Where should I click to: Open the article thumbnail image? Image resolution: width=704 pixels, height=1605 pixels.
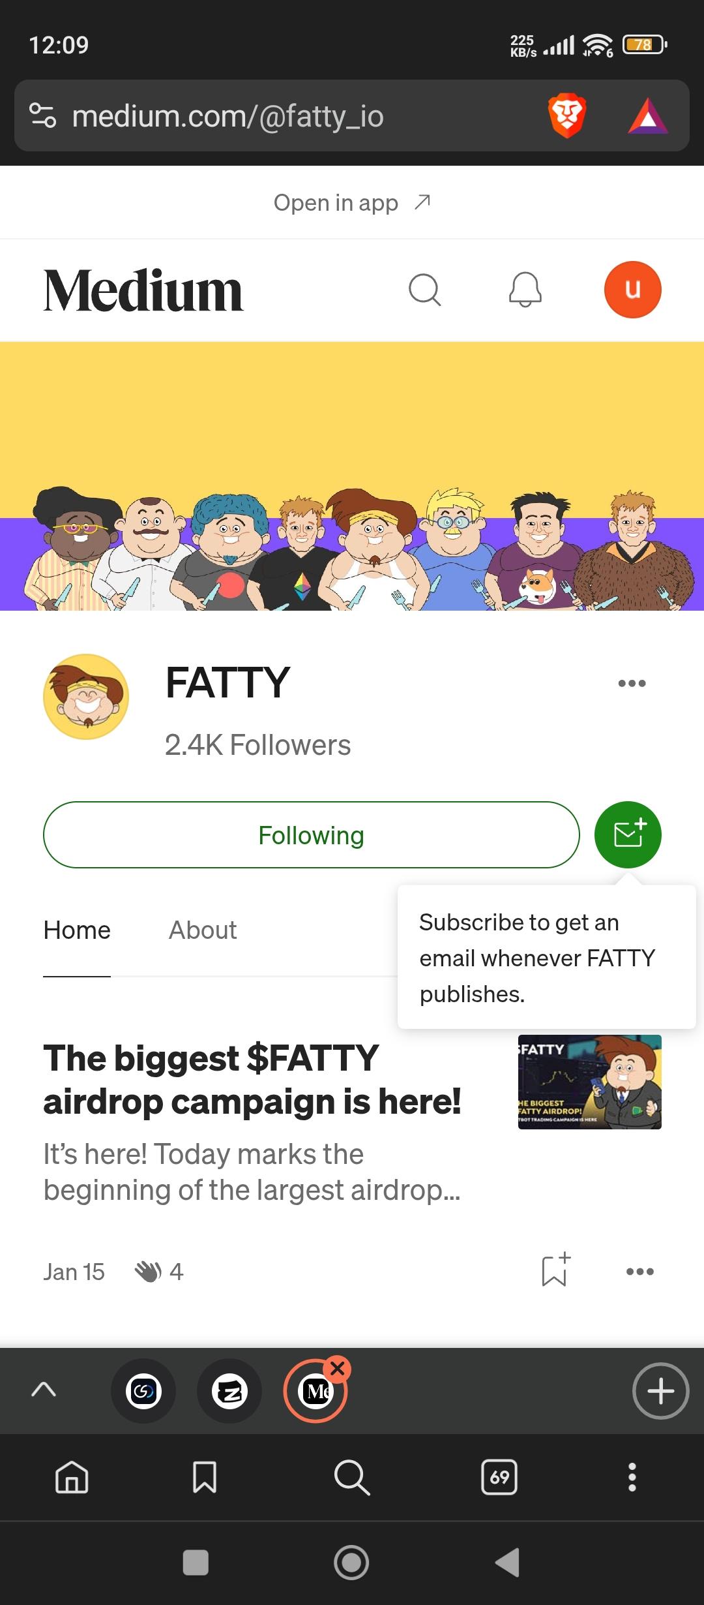(x=589, y=1082)
